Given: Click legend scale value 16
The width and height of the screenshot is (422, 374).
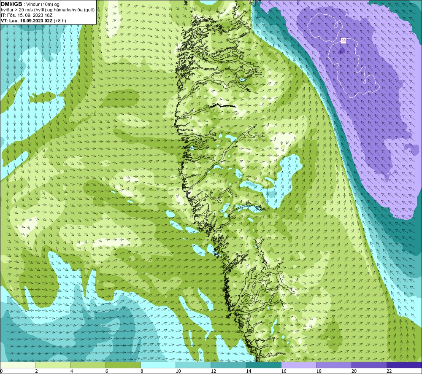Looking at the screenshot, I should (x=284, y=371).
